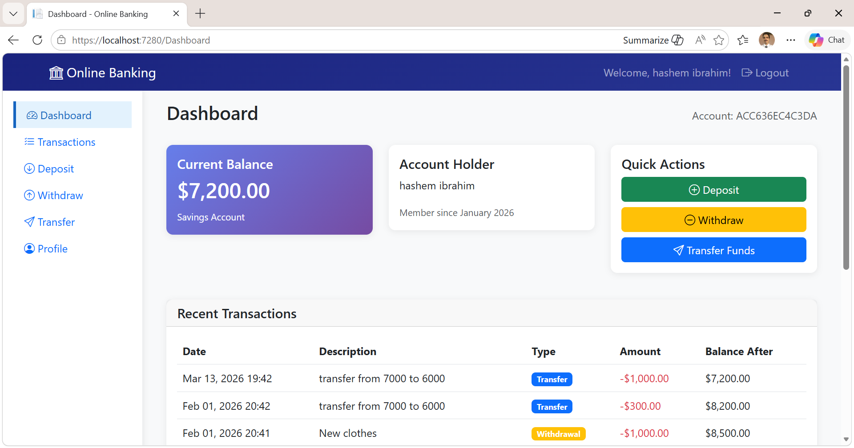Open the browser profile avatar
This screenshot has height=448, width=854.
[x=766, y=40]
